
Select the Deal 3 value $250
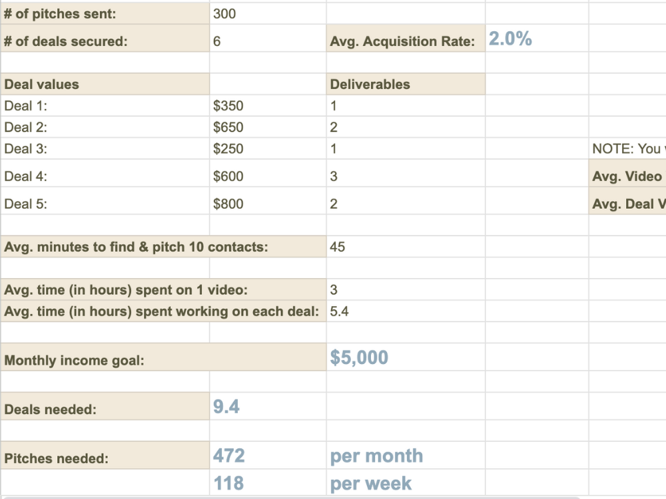(x=268, y=148)
